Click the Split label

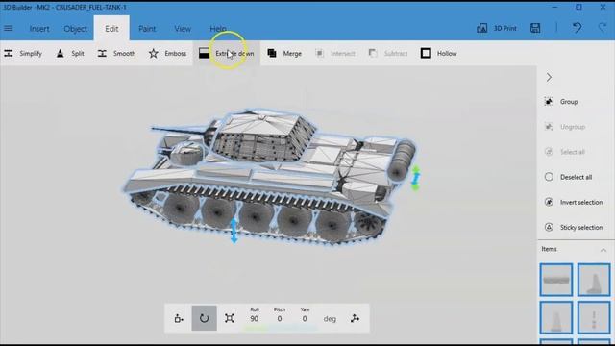pos(78,54)
